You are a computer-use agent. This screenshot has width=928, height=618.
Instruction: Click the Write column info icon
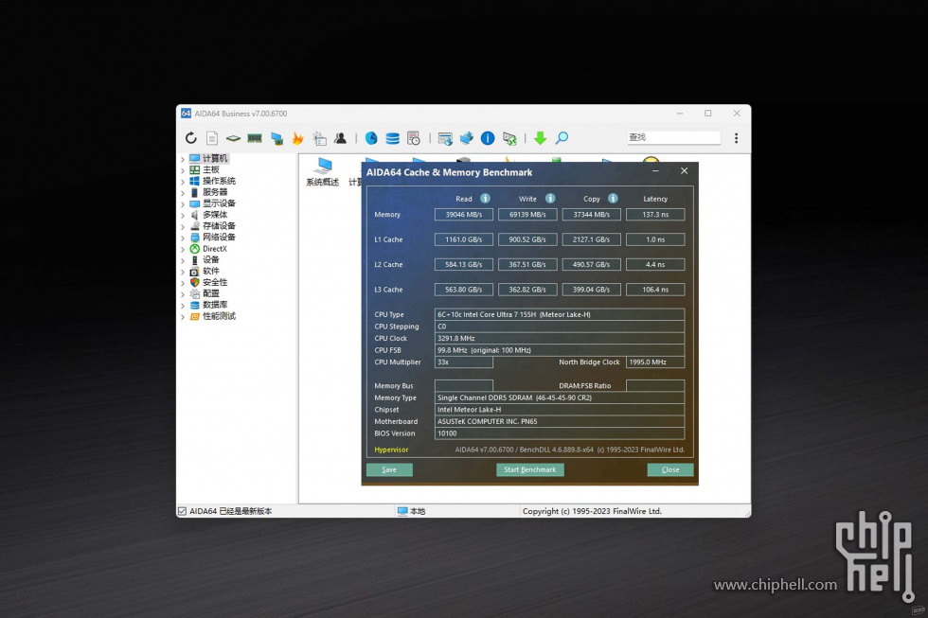tap(550, 199)
